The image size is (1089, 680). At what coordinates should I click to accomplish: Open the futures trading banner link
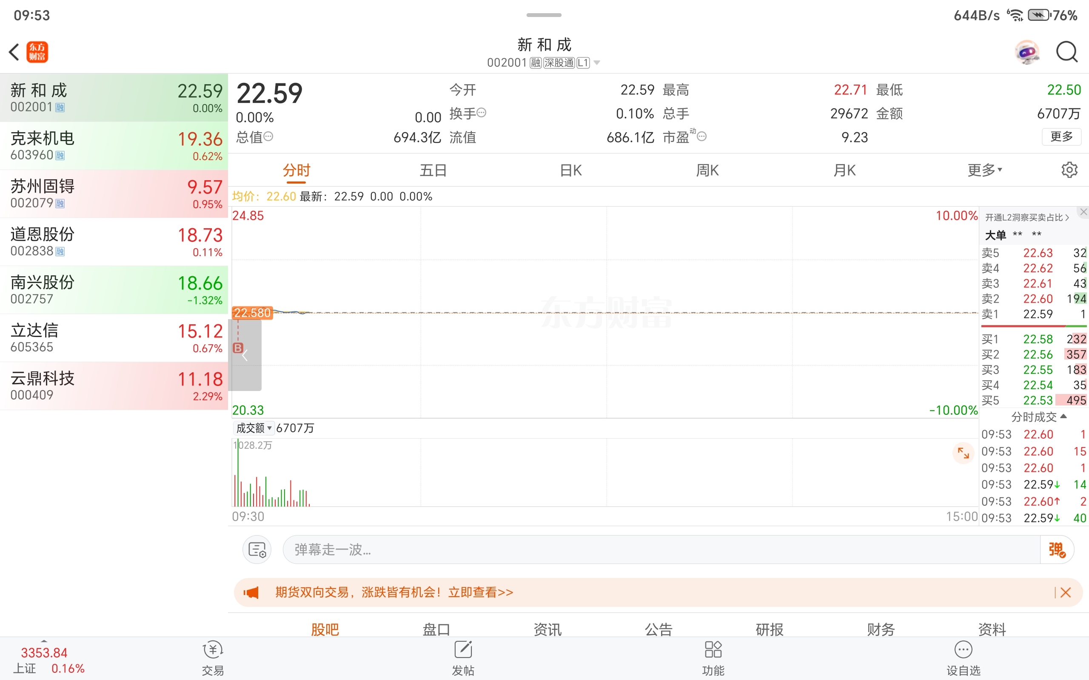coord(394,592)
